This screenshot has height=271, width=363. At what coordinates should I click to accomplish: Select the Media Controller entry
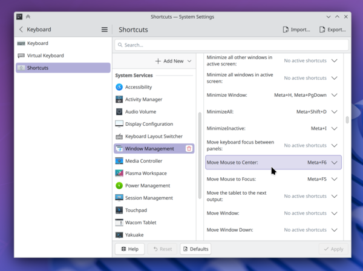coord(143,161)
